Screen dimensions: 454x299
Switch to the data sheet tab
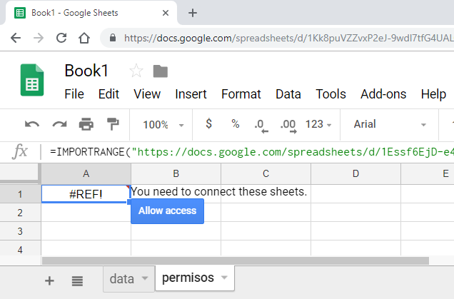[128, 278]
